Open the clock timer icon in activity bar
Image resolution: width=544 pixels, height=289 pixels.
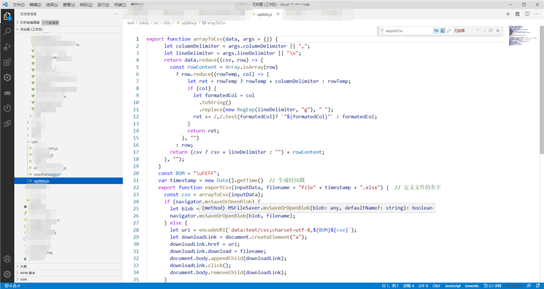(7, 108)
